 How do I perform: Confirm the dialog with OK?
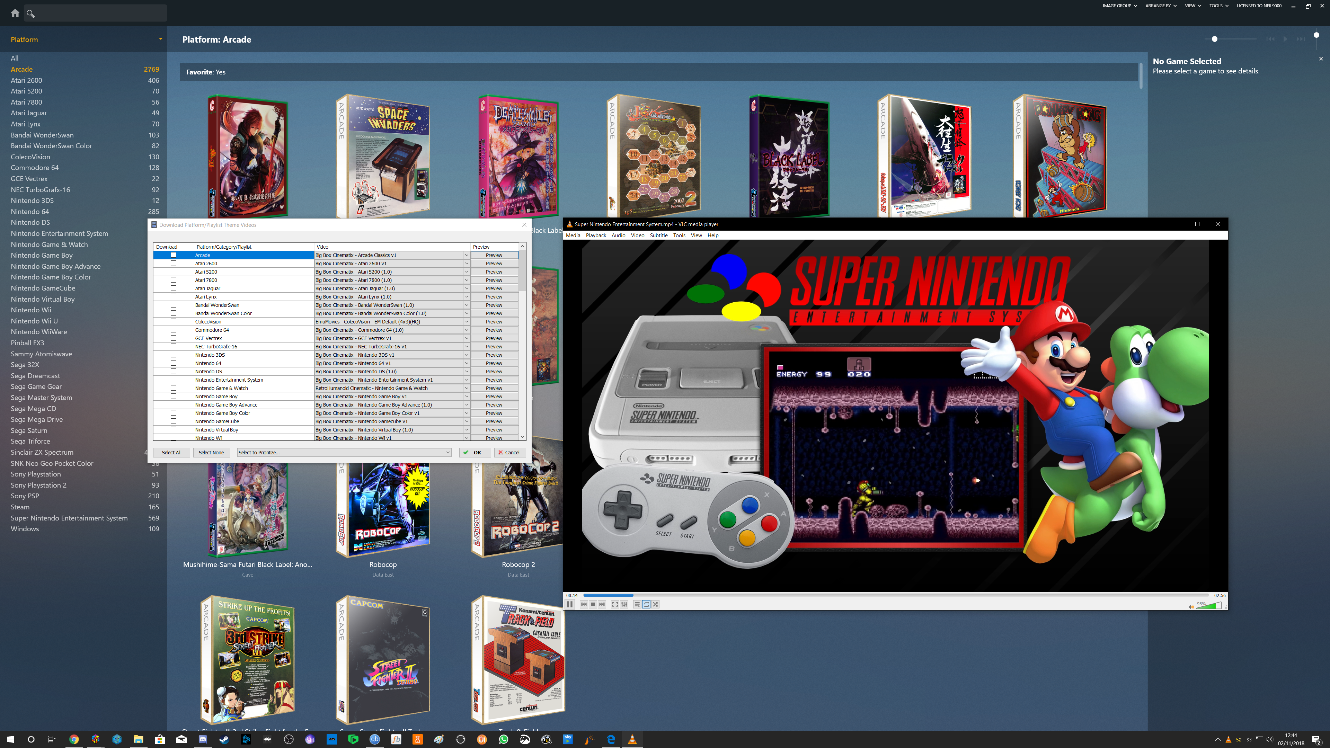point(475,453)
